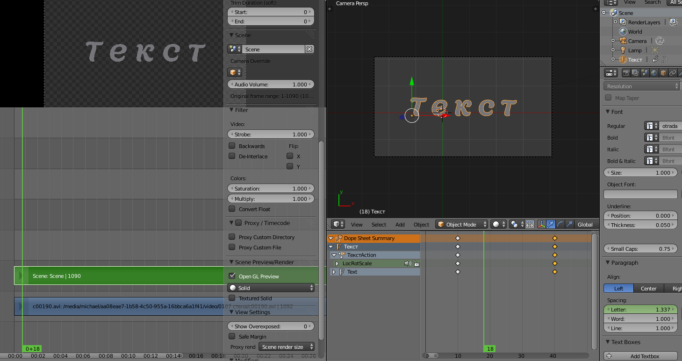Click the Add Textbox button
682x361 pixels.
pos(640,356)
